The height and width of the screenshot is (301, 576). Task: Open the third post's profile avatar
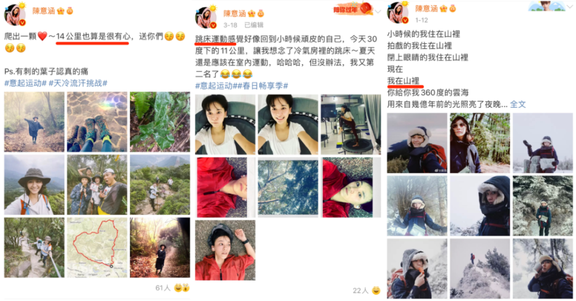click(398, 12)
